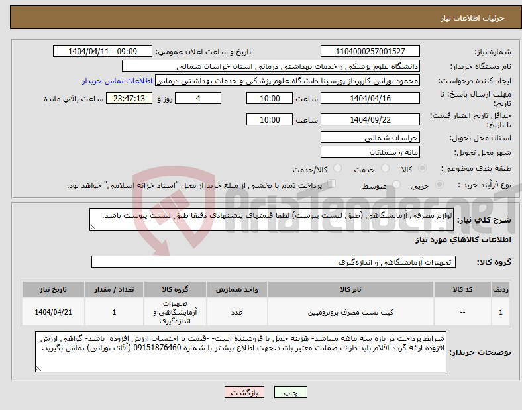Screen dimensions: 522x410
Task: Click the item name کیت تست مصرف پروترومبین
Action: pyautogui.click(x=350, y=312)
